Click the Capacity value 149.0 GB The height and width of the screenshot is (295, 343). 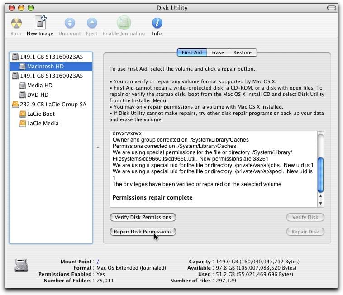tap(257, 262)
